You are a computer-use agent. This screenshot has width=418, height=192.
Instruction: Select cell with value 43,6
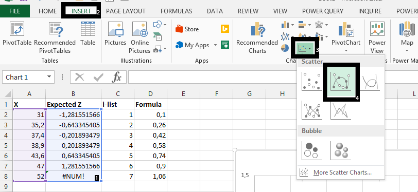29,156
